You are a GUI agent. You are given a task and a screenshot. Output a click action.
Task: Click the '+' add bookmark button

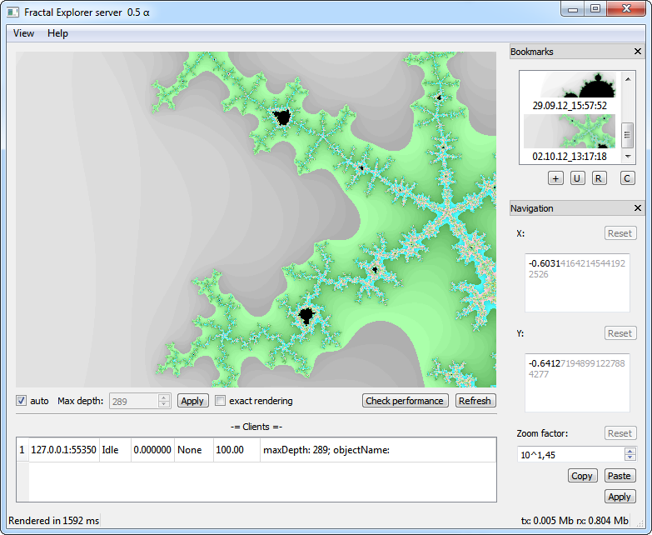click(x=555, y=178)
